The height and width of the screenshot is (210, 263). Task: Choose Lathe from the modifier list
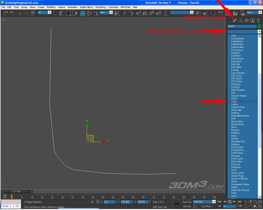tap(234, 101)
